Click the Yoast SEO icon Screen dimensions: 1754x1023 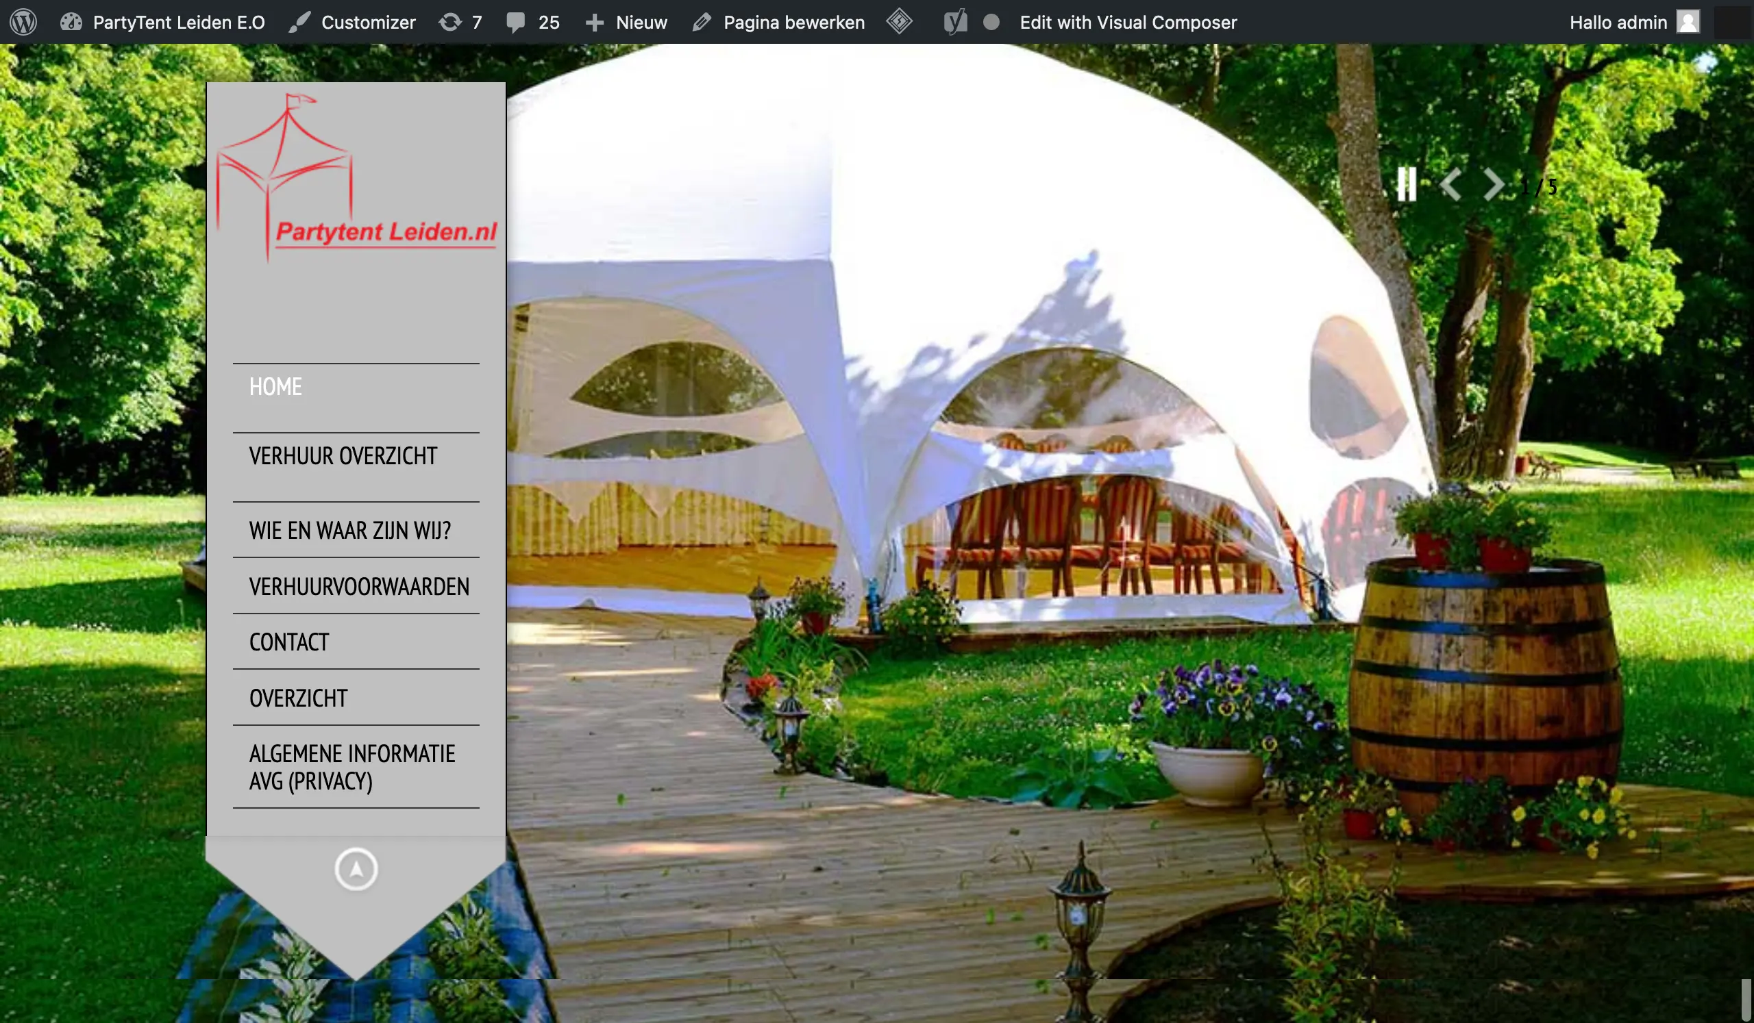(955, 23)
